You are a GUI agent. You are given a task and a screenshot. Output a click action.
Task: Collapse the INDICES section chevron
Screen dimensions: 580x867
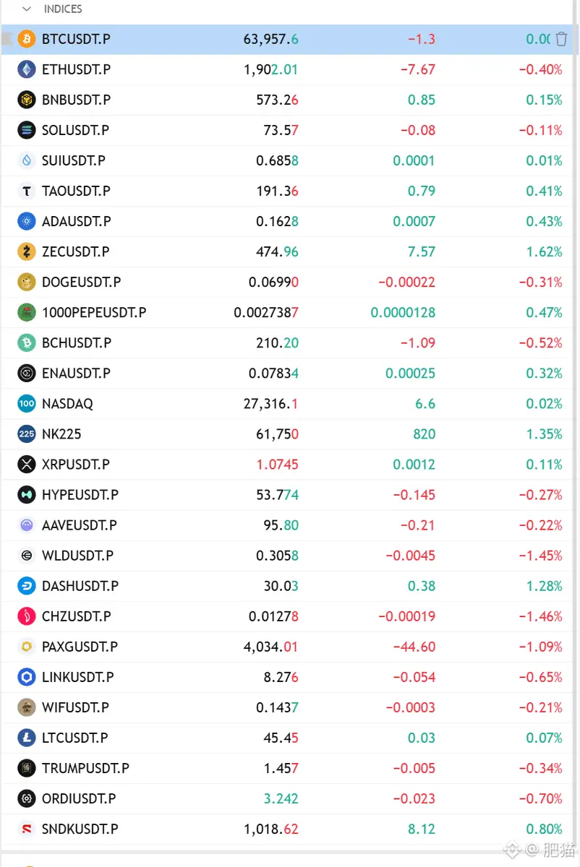click(27, 9)
